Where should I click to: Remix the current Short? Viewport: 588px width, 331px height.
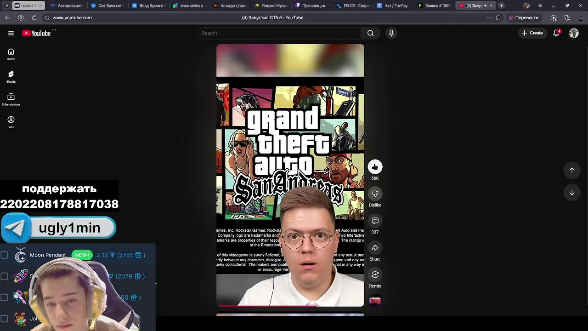tap(375, 275)
